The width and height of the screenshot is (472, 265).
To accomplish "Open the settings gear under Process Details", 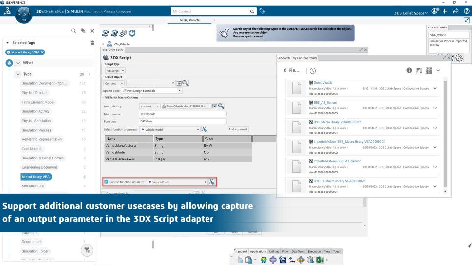I will [459, 58].
